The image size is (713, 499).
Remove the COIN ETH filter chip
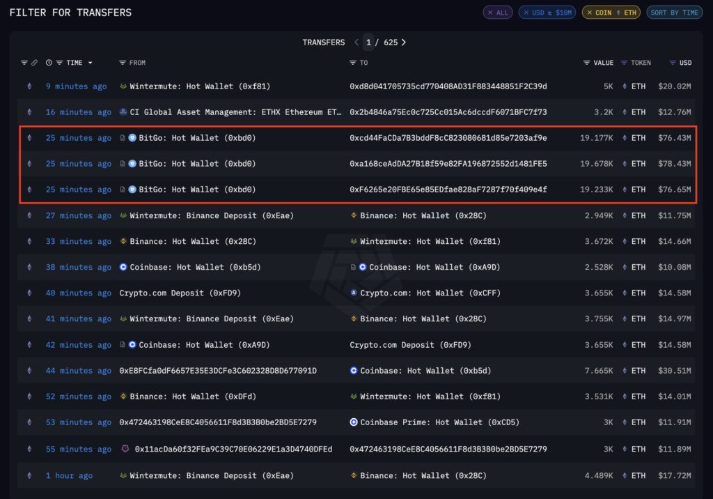(x=589, y=13)
